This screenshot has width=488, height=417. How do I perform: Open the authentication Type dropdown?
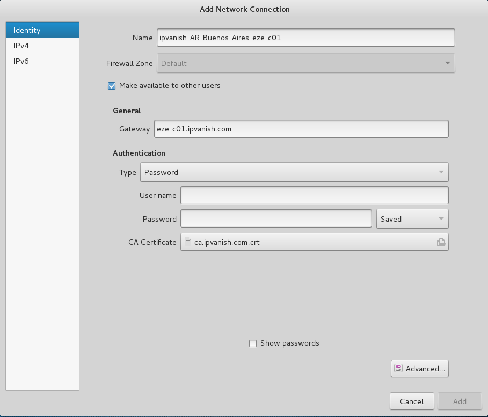point(294,172)
